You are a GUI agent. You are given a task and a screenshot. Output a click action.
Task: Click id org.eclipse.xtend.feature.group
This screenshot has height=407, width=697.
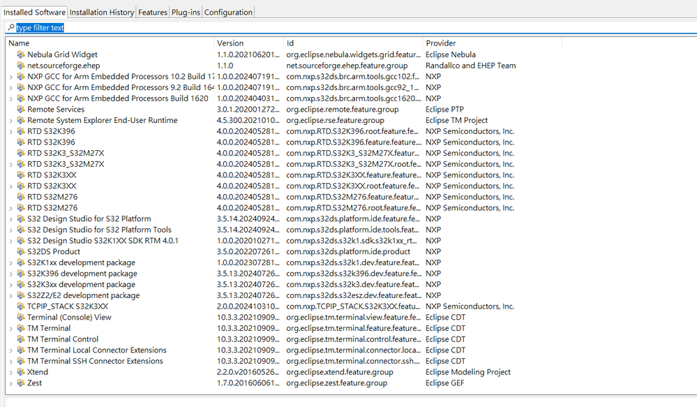pyautogui.click(x=340, y=372)
